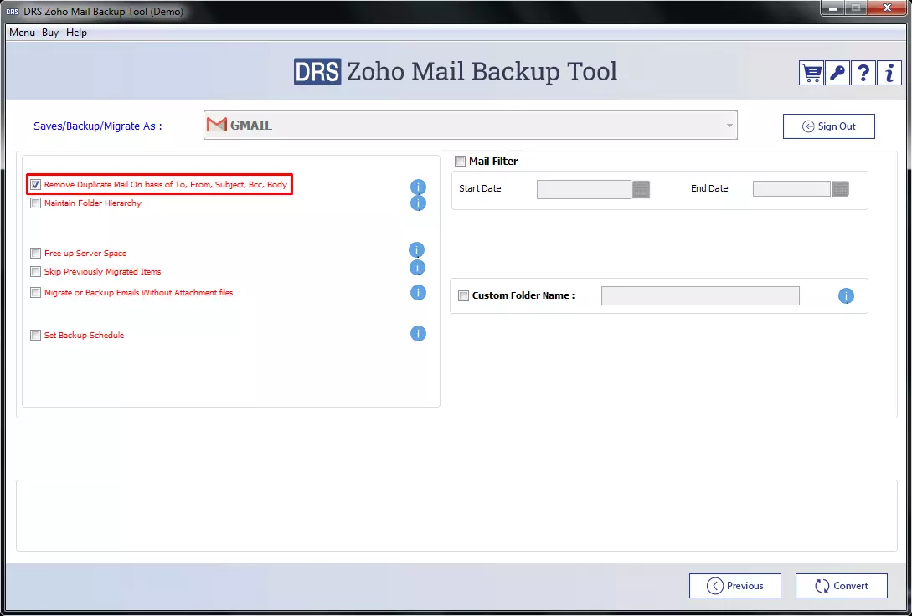912x616 pixels.
Task: Open the Menu menu
Action: 22,33
